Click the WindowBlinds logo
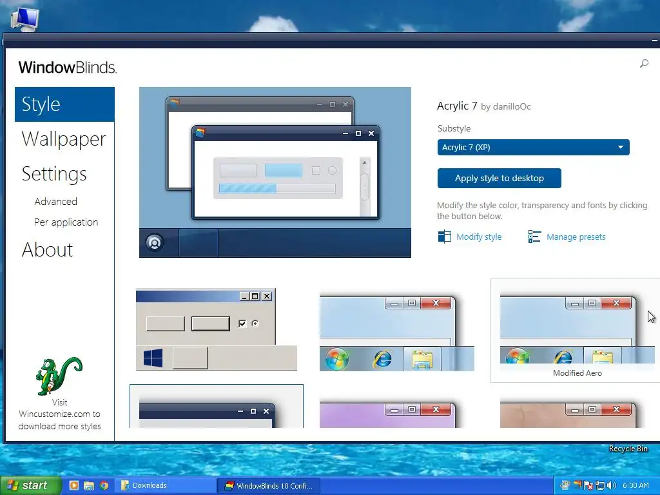660x495 pixels. (67, 67)
